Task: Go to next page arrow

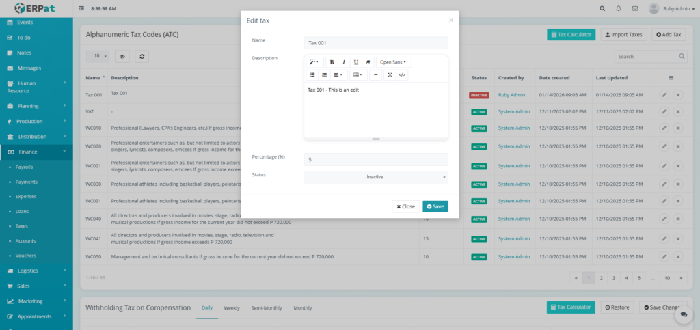Action: (x=681, y=278)
